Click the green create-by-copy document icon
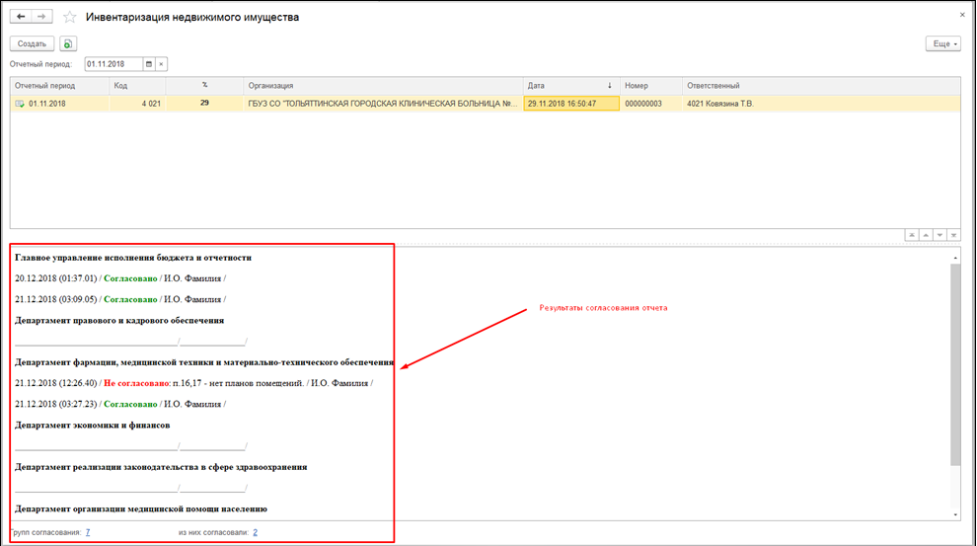977x546 pixels. (x=67, y=43)
